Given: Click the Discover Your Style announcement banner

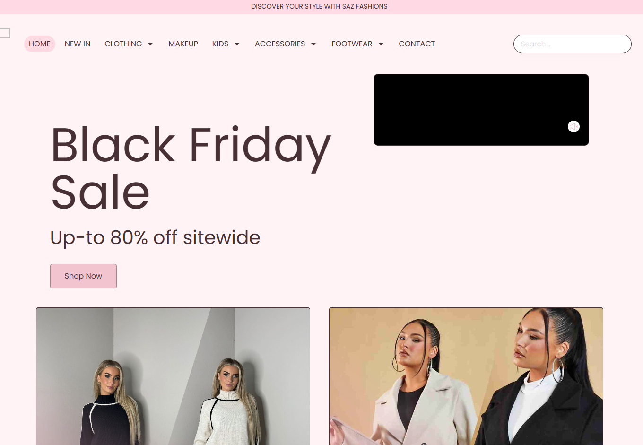Looking at the screenshot, I should (x=319, y=7).
